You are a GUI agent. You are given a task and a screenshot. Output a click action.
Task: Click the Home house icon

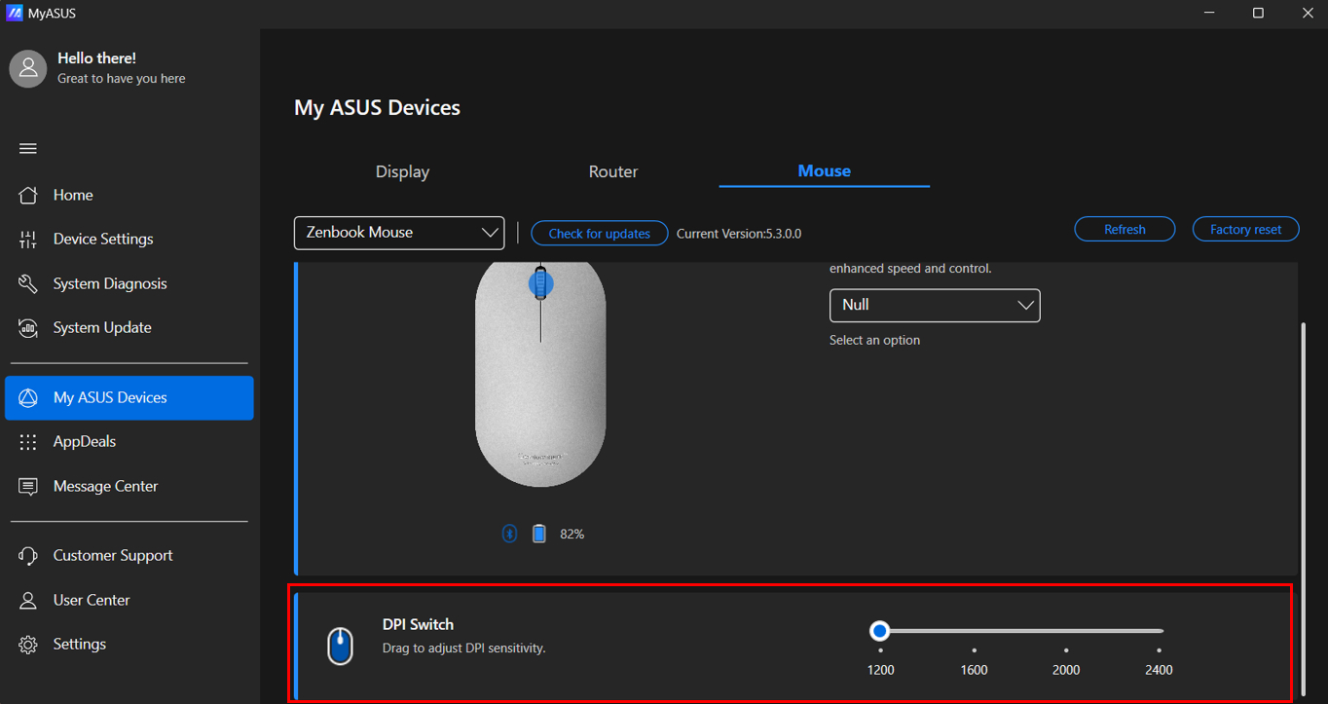(28, 195)
